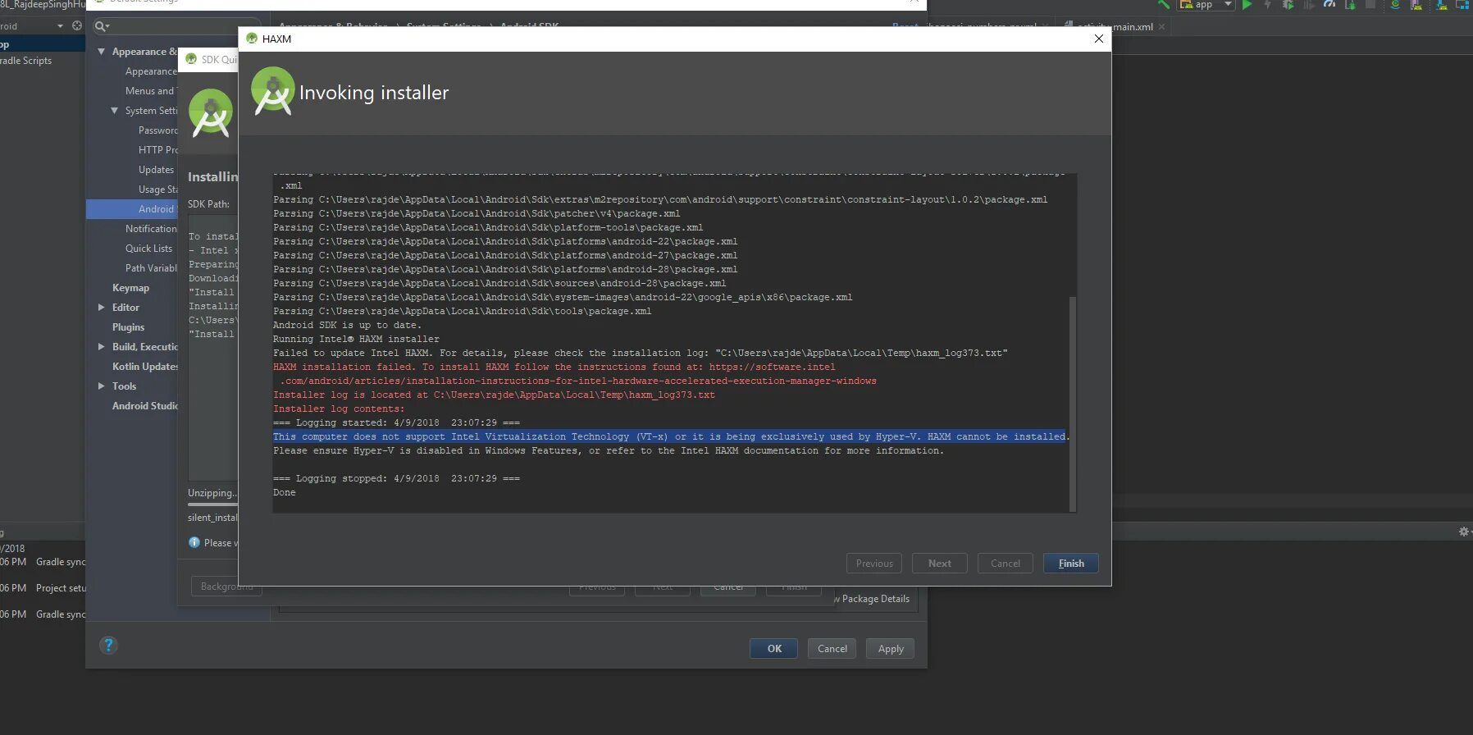Open search options magnifier dropdown in settings

click(x=102, y=26)
